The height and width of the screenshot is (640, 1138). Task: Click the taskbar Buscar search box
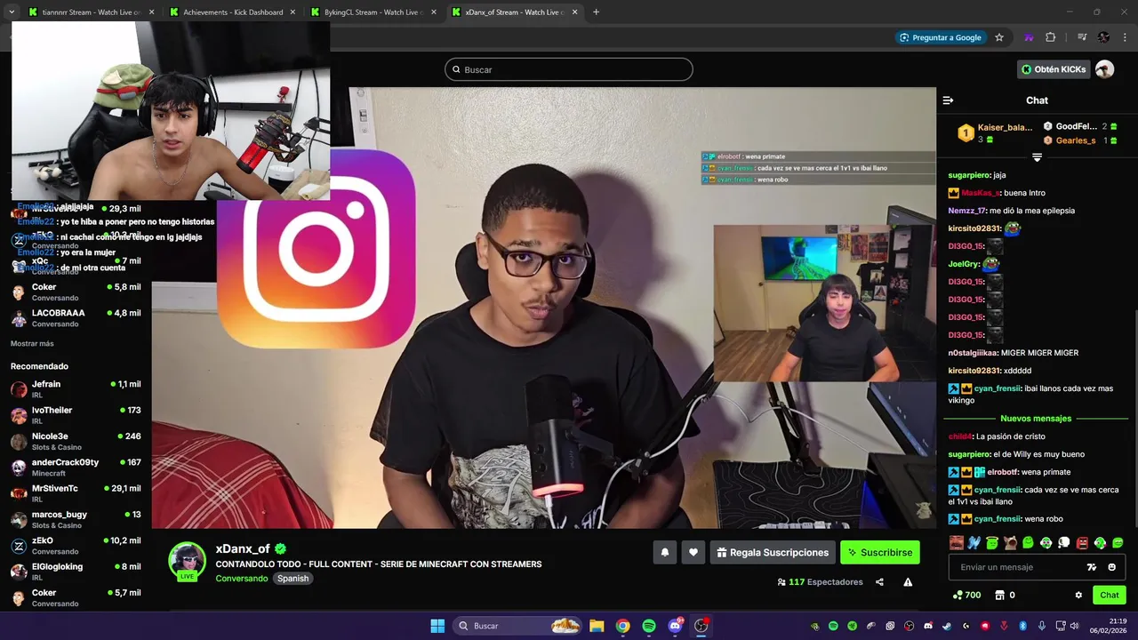tap(517, 626)
